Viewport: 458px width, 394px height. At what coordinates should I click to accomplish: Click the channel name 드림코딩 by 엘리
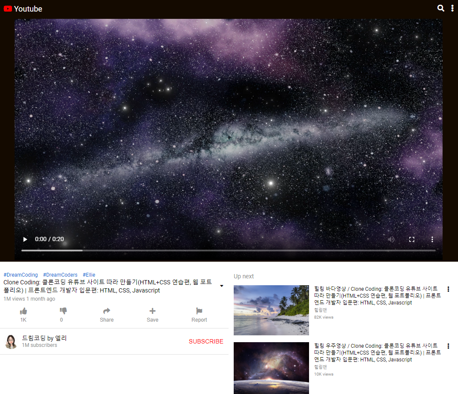tap(45, 338)
